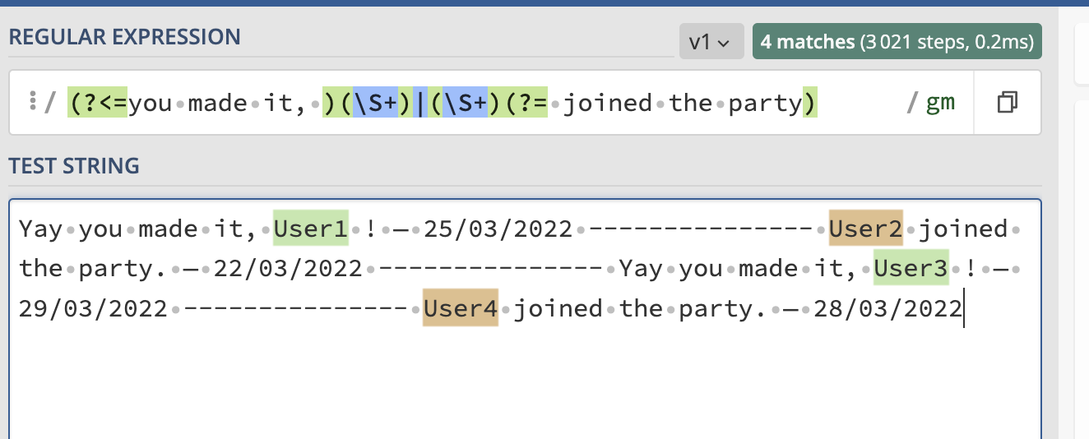The height and width of the screenshot is (439, 1089).
Task: Select the highlighted match User2
Action: [x=866, y=228]
